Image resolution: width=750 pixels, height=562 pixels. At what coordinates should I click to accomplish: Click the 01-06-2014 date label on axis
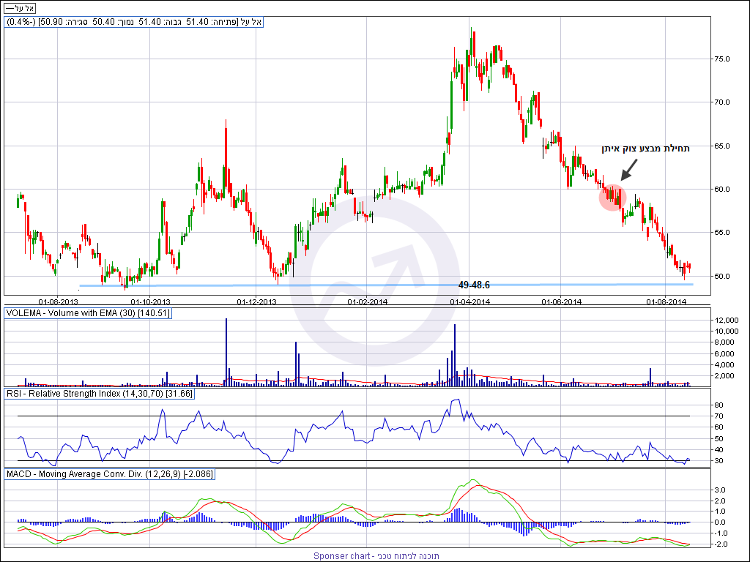point(562,301)
